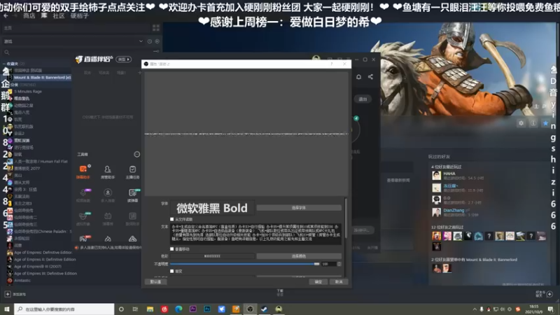
Task: Click the 选择字体 button
Action: pyautogui.click(x=299, y=207)
